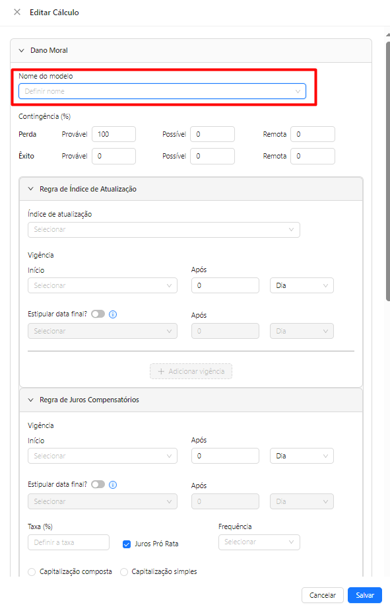The height and width of the screenshot is (611, 390).
Task: Open the Nome do modelo dropdown
Action: pyautogui.click(x=162, y=91)
